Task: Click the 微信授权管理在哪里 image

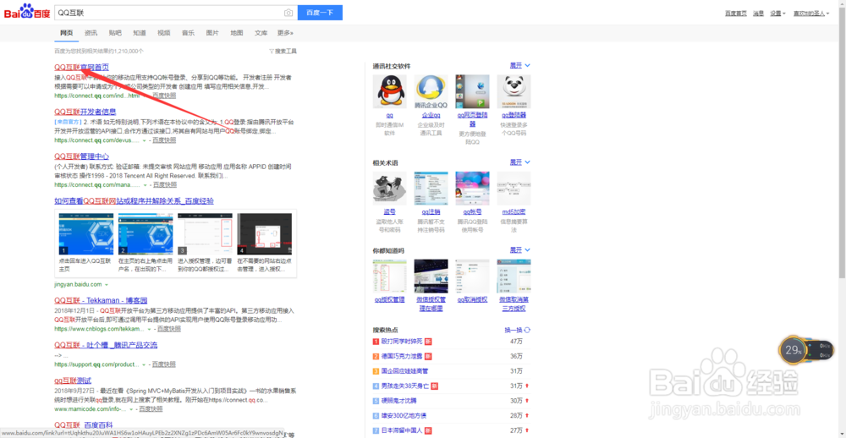Action: point(431,276)
